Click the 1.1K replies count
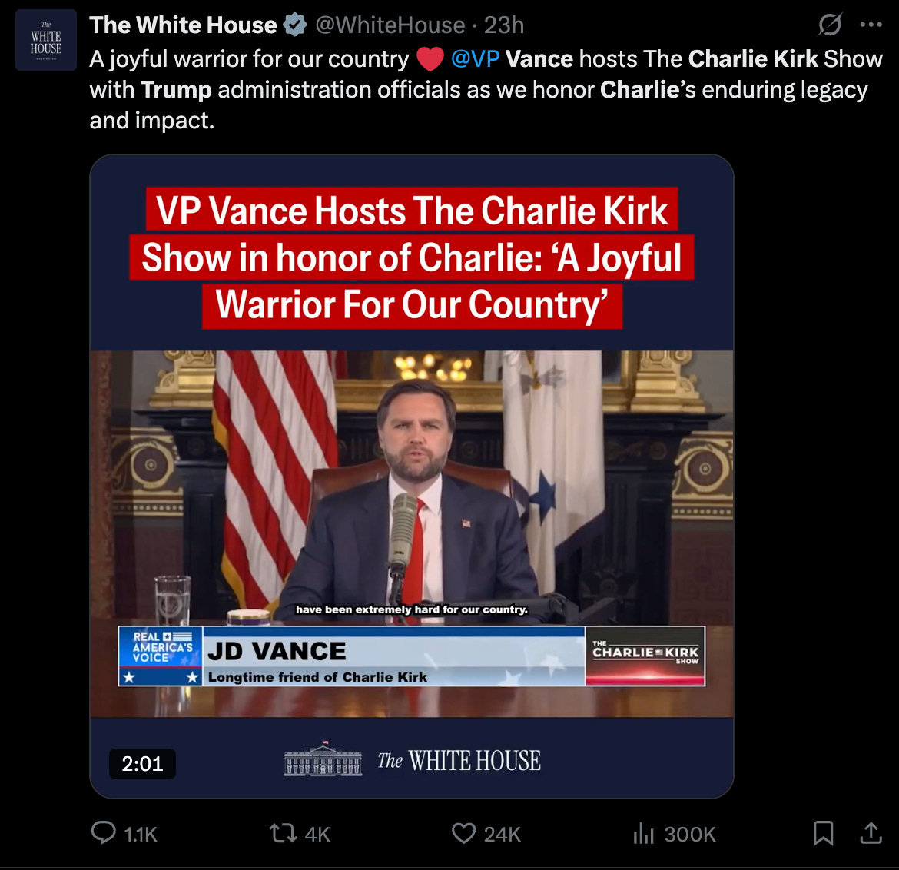Image resolution: width=899 pixels, height=870 pixels. (x=141, y=835)
